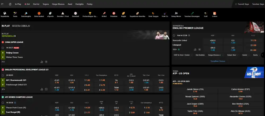265x116 pixels.
Task: Open Outrights menu item
Action: pyautogui.click(x=79, y=4)
